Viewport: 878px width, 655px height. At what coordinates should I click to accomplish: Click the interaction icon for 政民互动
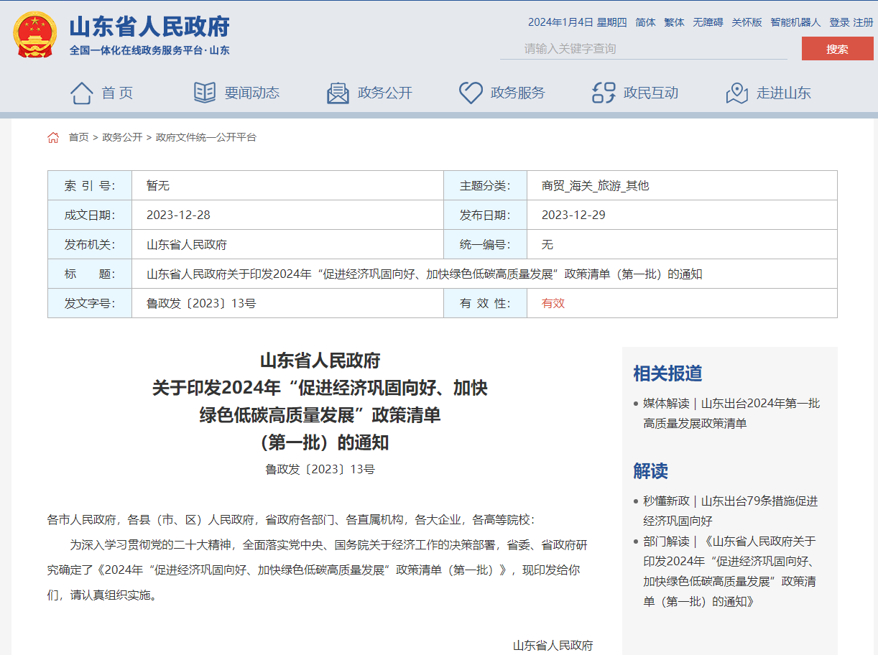[604, 93]
